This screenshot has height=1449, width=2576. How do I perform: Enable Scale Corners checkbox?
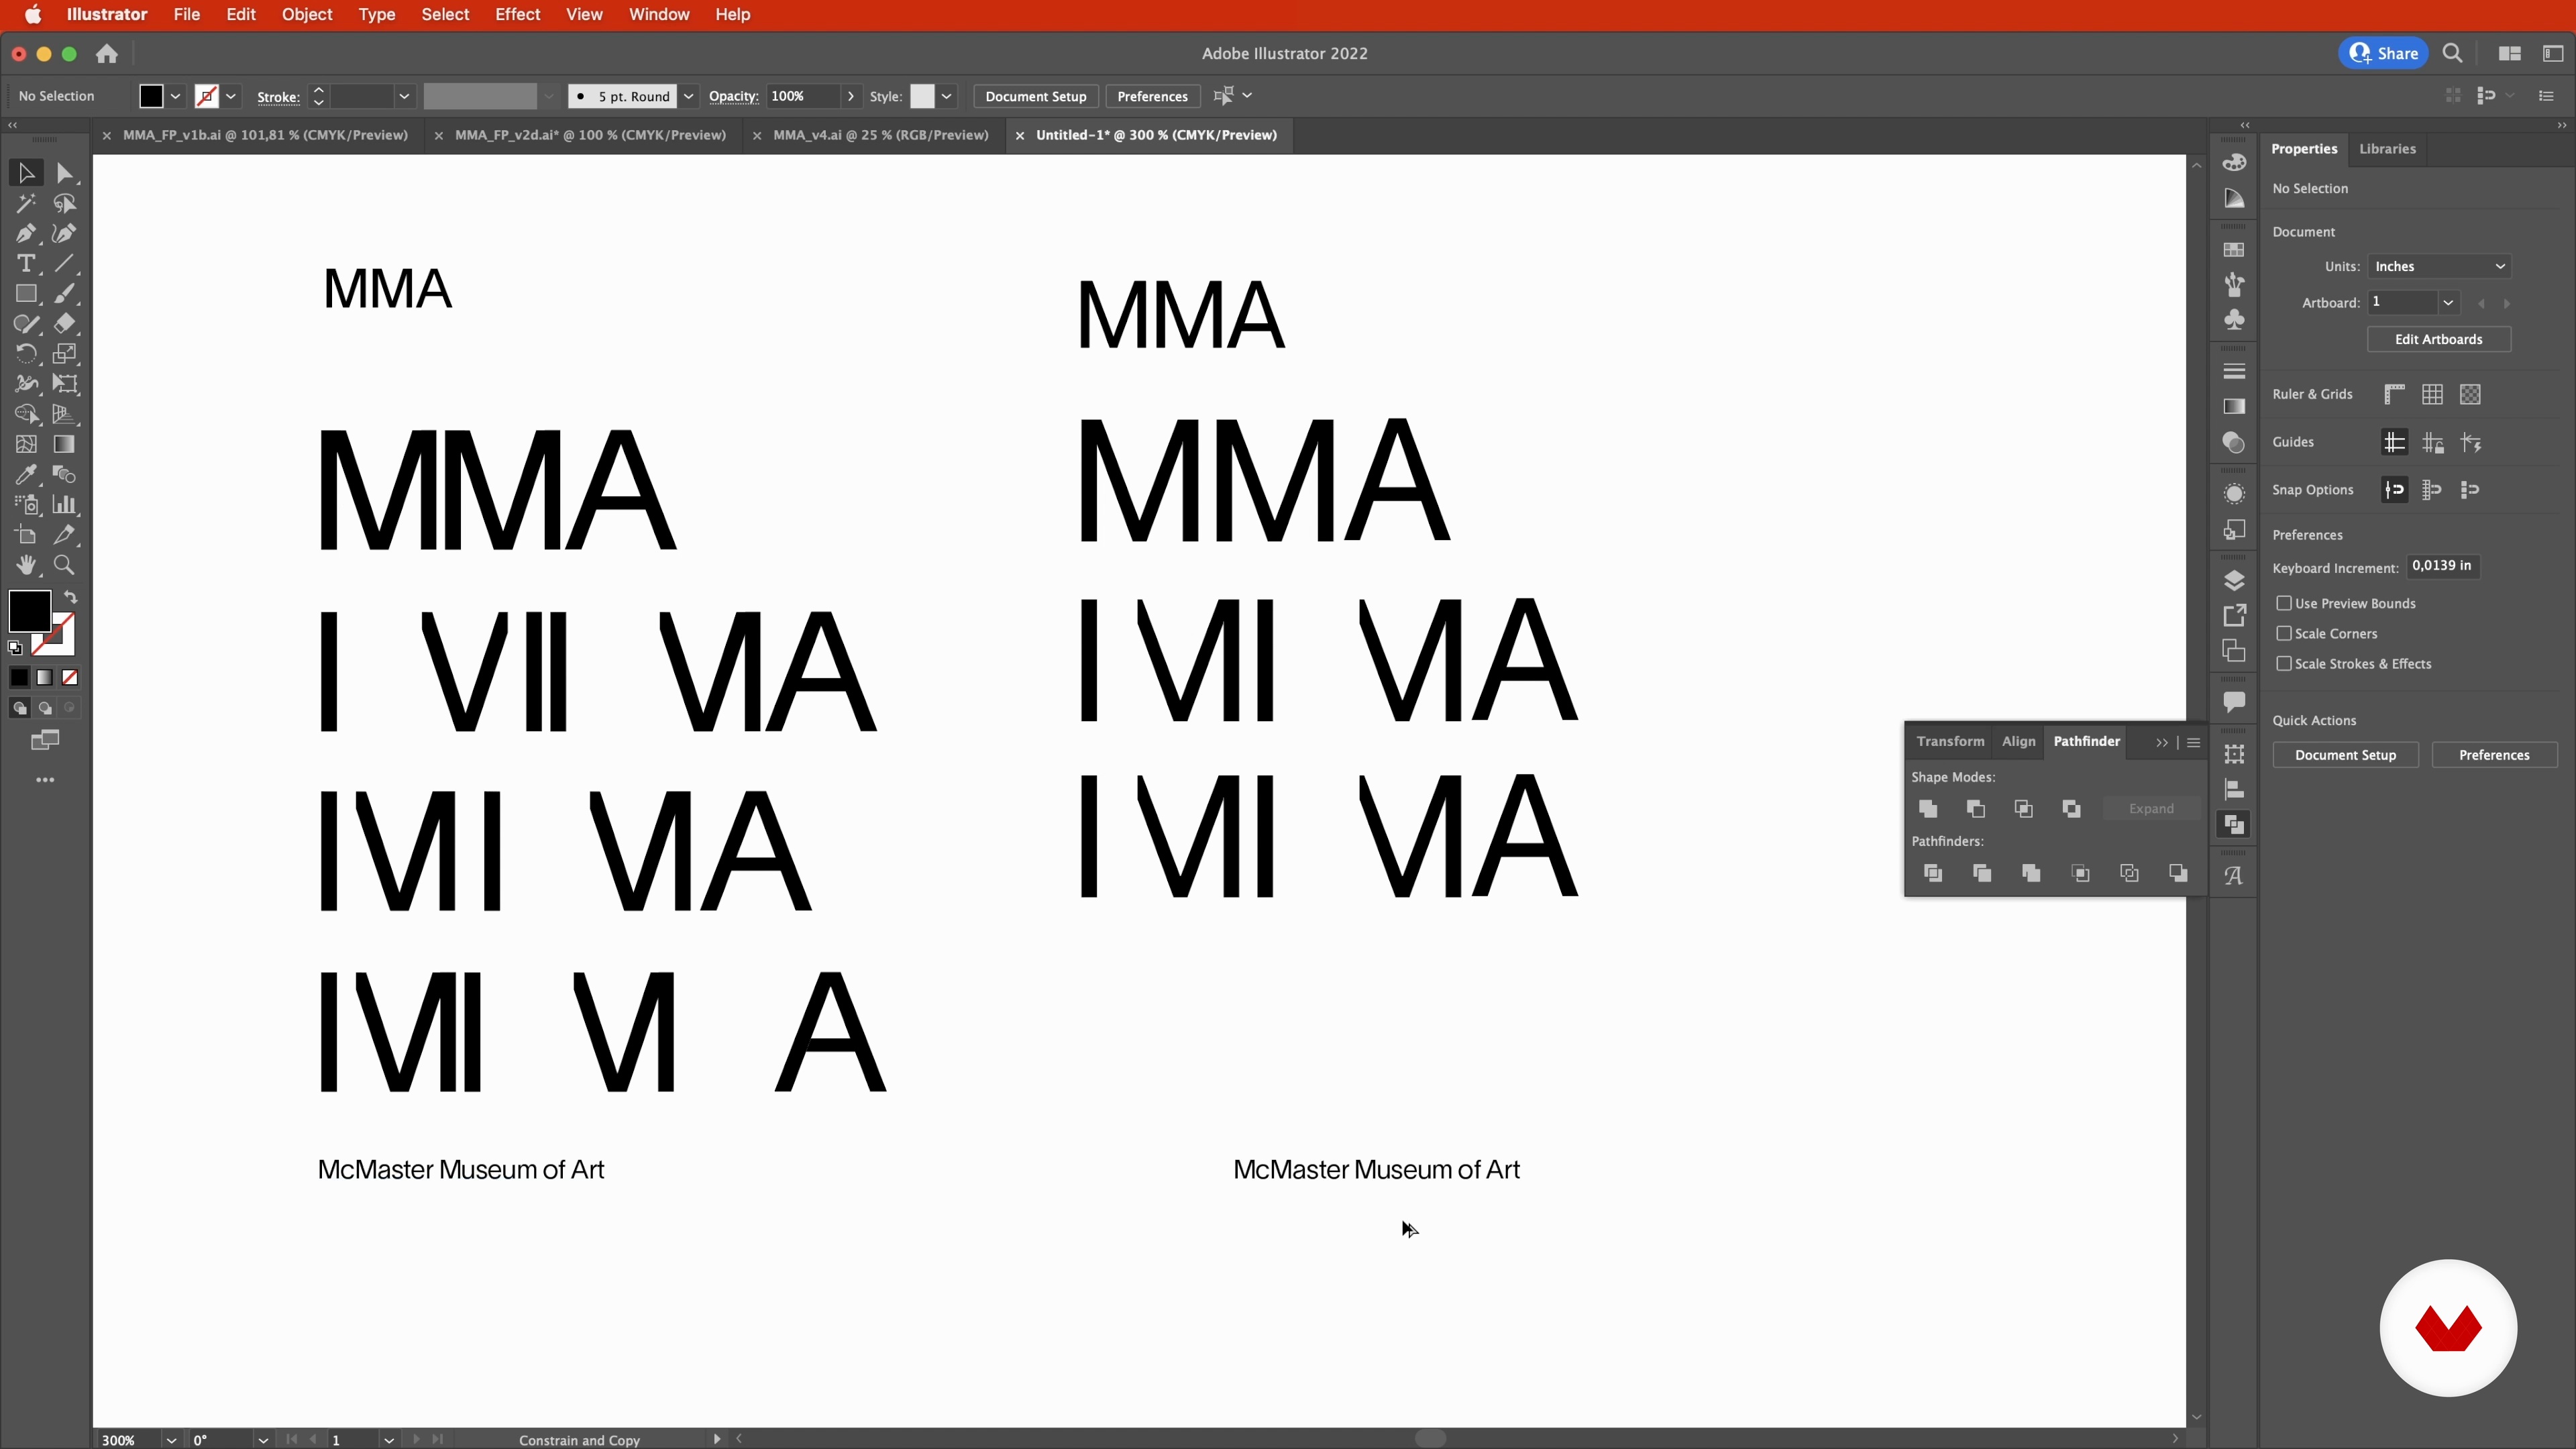click(2283, 633)
